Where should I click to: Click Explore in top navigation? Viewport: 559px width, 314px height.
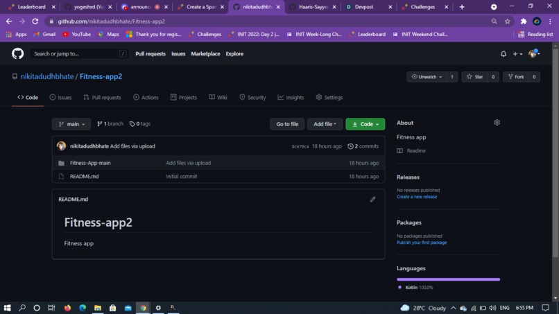tap(234, 54)
